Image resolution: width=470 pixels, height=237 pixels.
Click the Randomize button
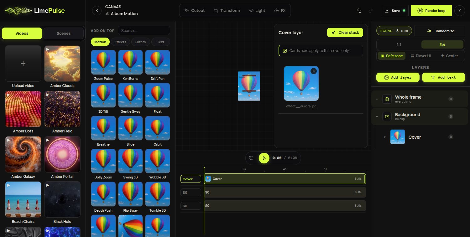(440, 31)
